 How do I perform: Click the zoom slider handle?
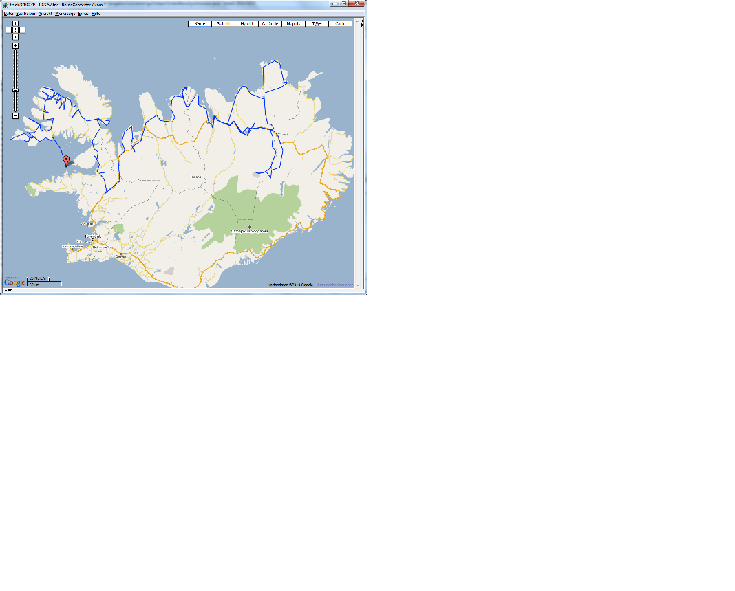[x=15, y=90]
